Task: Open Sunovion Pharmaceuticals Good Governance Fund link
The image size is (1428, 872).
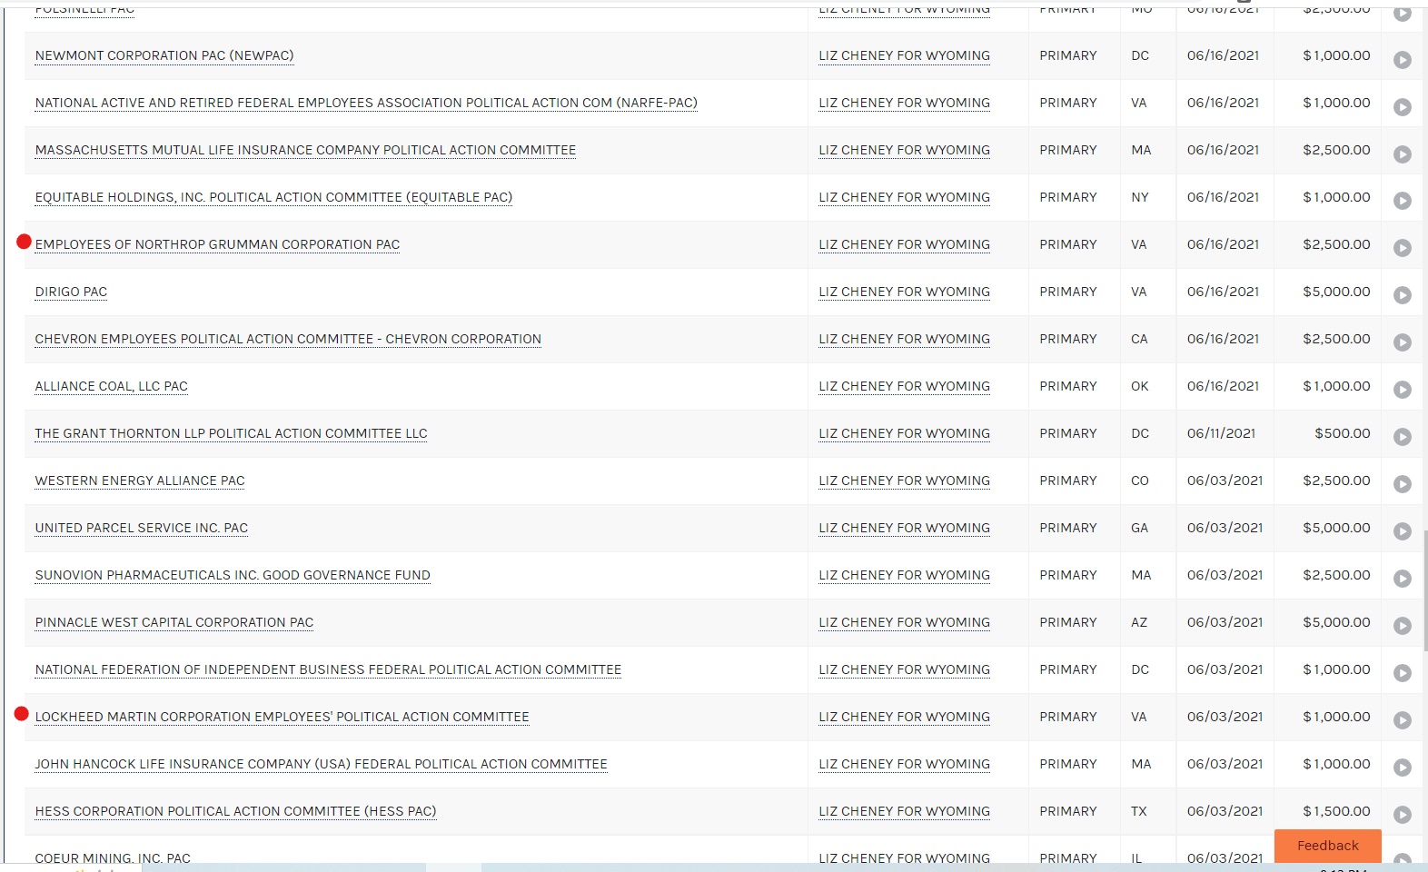Action: (233, 575)
